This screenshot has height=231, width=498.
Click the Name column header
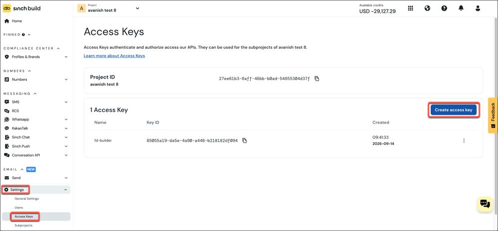click(100, 122)
